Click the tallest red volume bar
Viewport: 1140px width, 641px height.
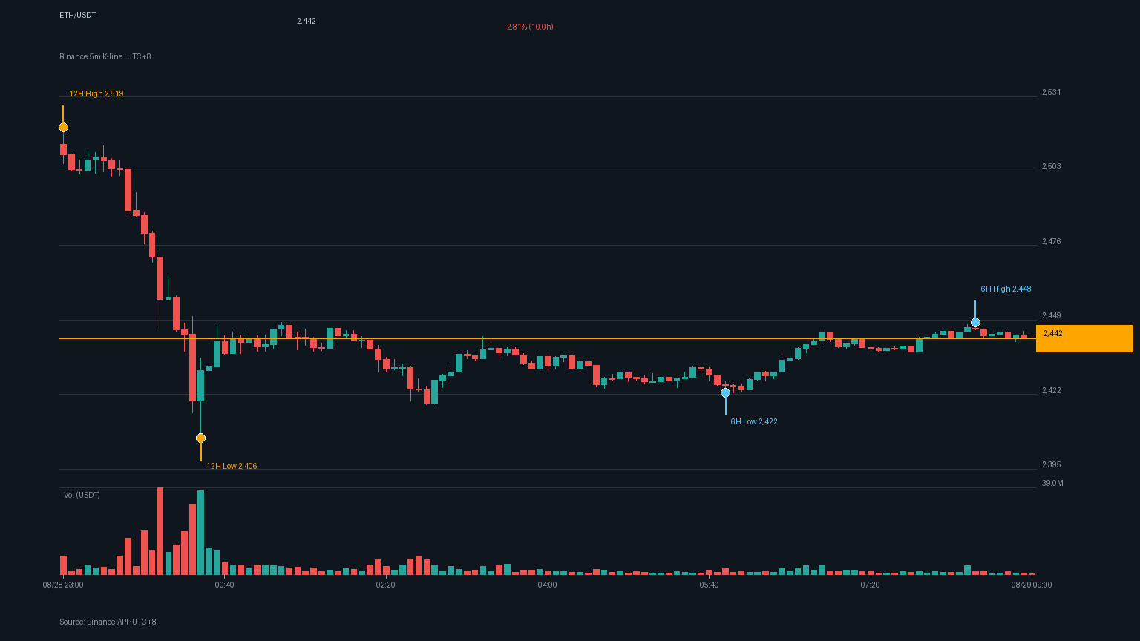coord(160,531)
